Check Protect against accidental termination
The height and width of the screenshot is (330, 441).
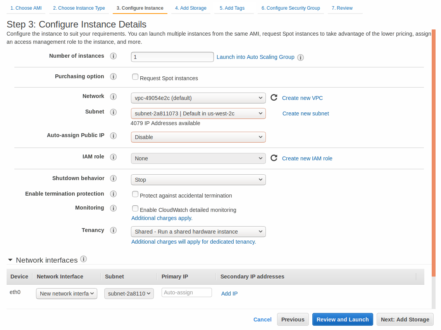pyautogui.click(x=135, y=194)
